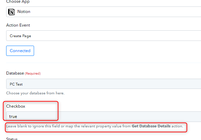Click the 'Notion' text in app selector

(24, 12)
